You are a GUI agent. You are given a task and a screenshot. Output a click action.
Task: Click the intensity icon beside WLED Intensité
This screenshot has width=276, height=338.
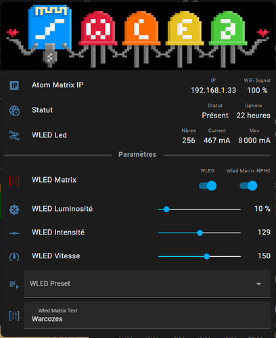pos(14,233)
